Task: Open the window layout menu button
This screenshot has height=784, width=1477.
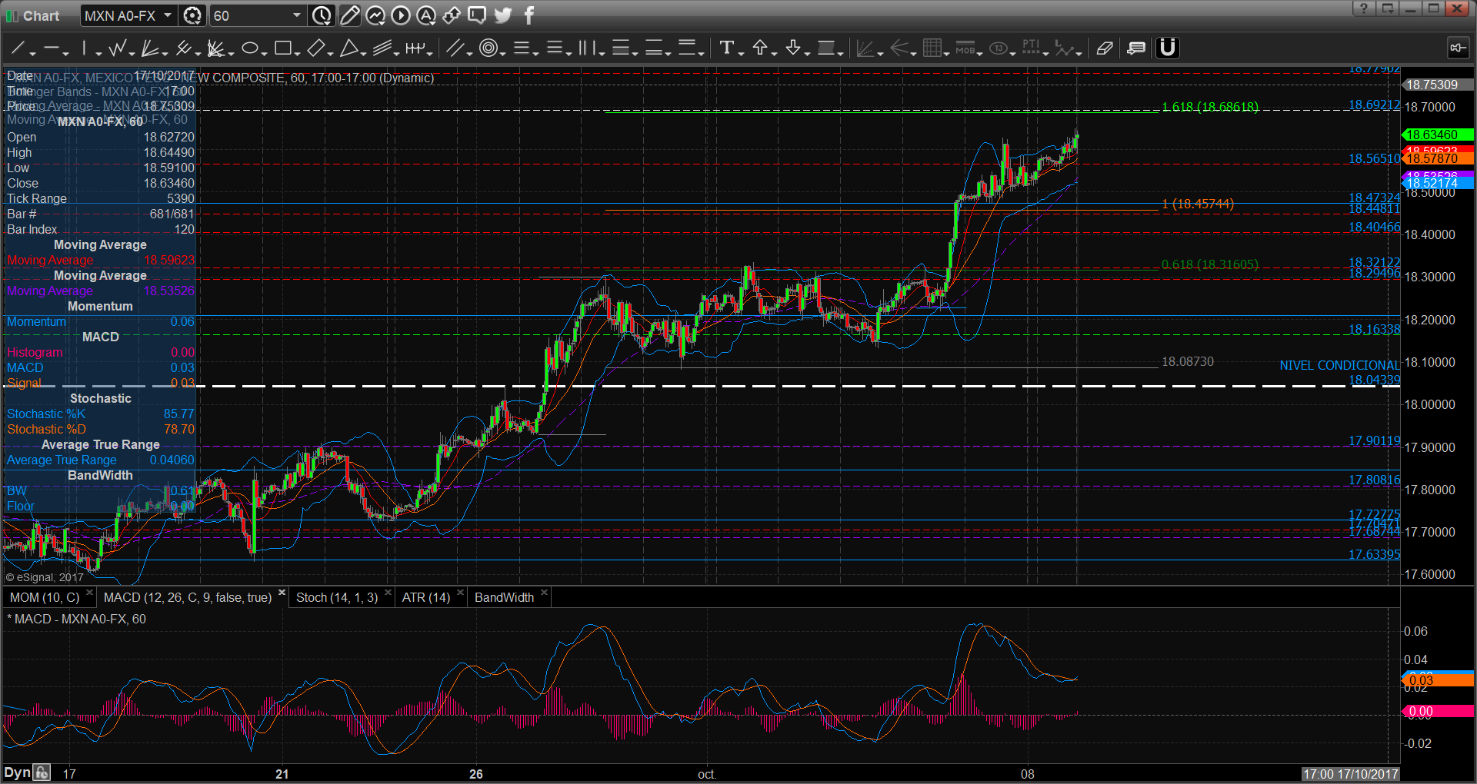Action: [1387, 8]
